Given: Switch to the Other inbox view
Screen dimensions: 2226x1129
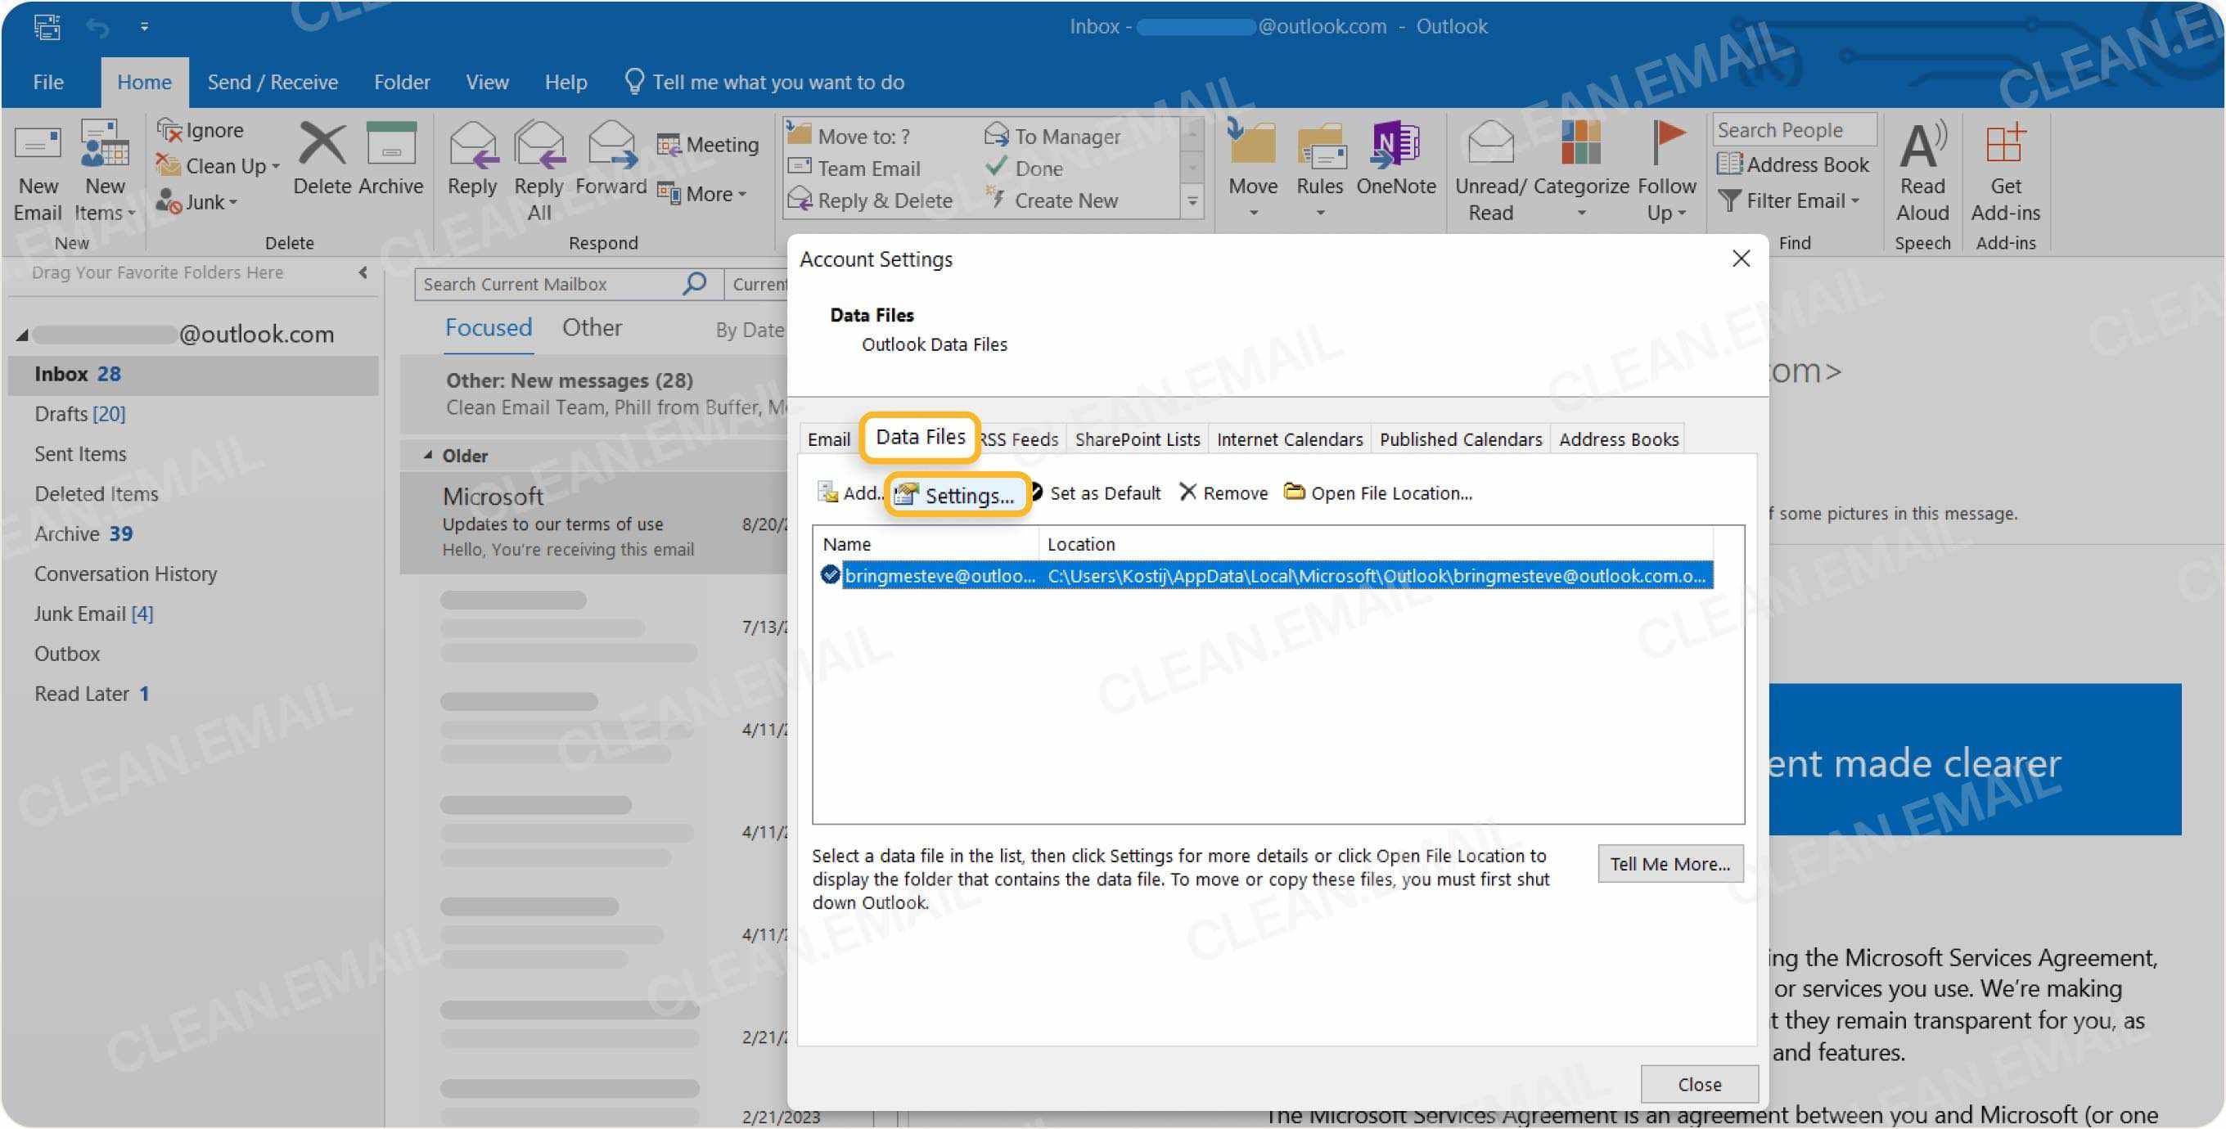Looking at the screenshot, I should click(592, 327).
